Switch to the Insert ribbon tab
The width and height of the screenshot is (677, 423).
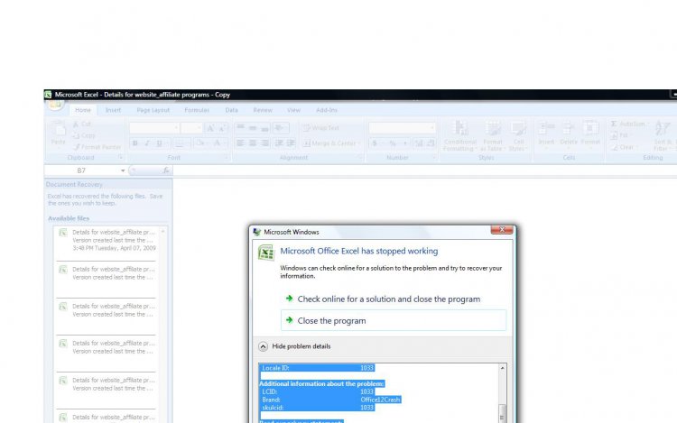tap(113, 110)
